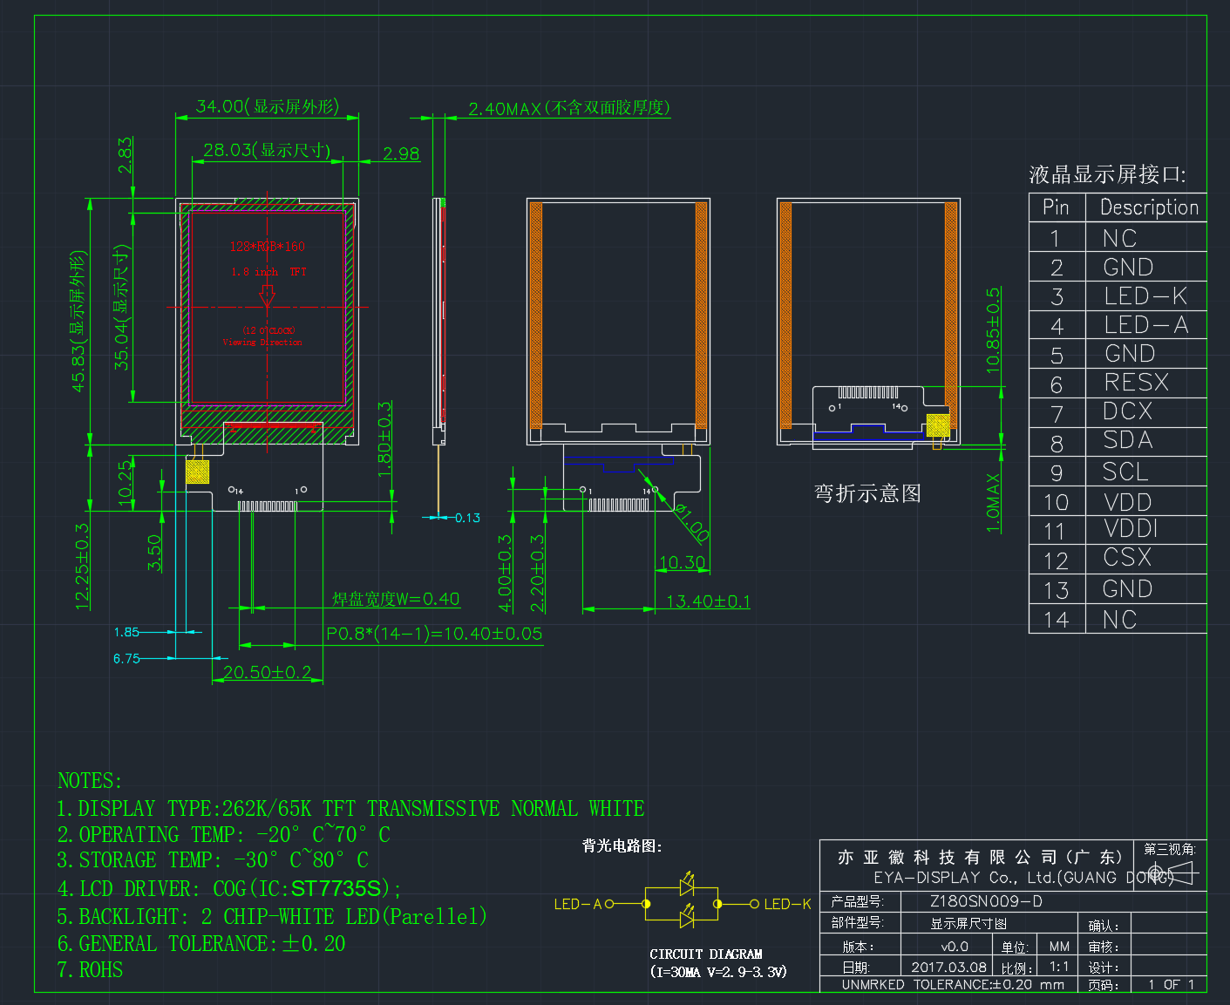Click the BACKLIGHT note line
Image resolution: width=1230 pixels, height=1005 pixels.
click(272, 916)
